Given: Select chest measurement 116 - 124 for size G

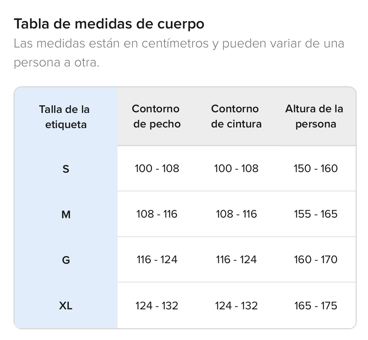Looking at the screenshot, I should click(x=157, y=260).
